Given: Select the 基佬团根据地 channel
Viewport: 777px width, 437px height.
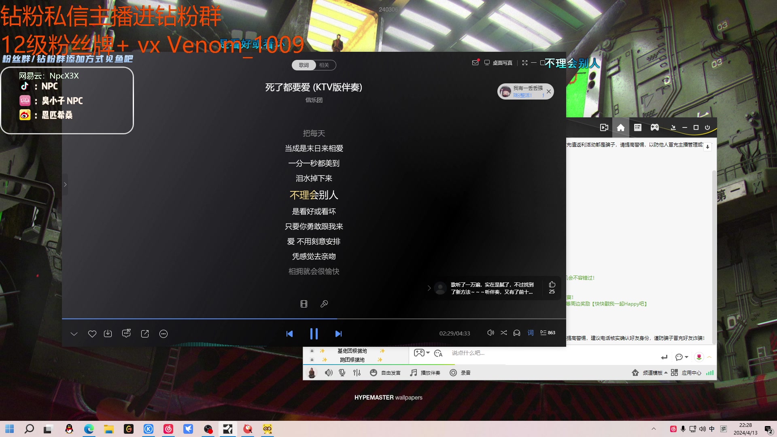Looking at the screenshot, I should coord(352,351).
